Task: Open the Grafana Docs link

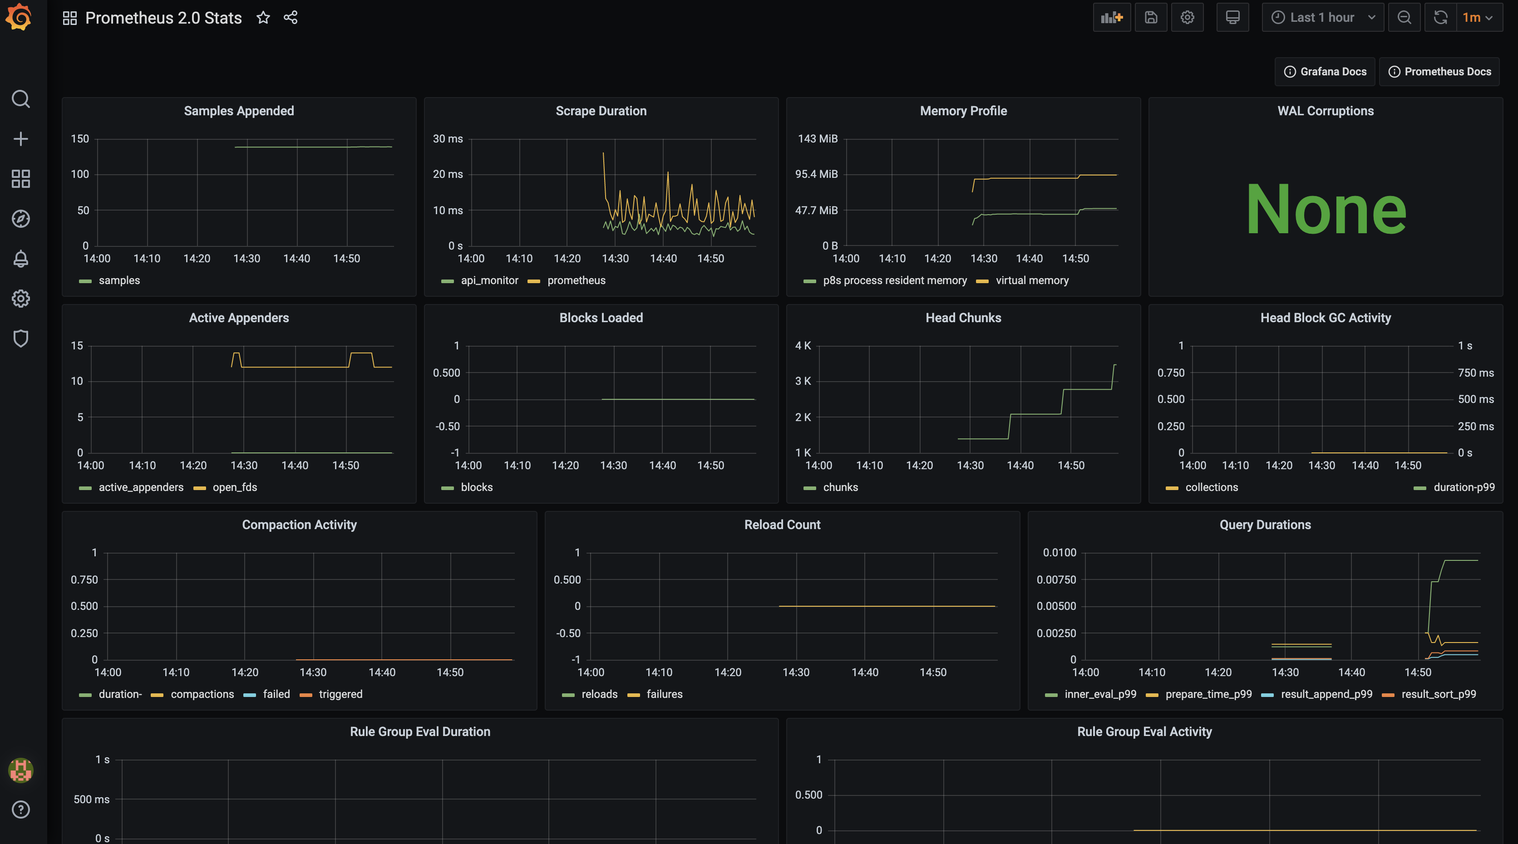Action: coord(1325,71)
